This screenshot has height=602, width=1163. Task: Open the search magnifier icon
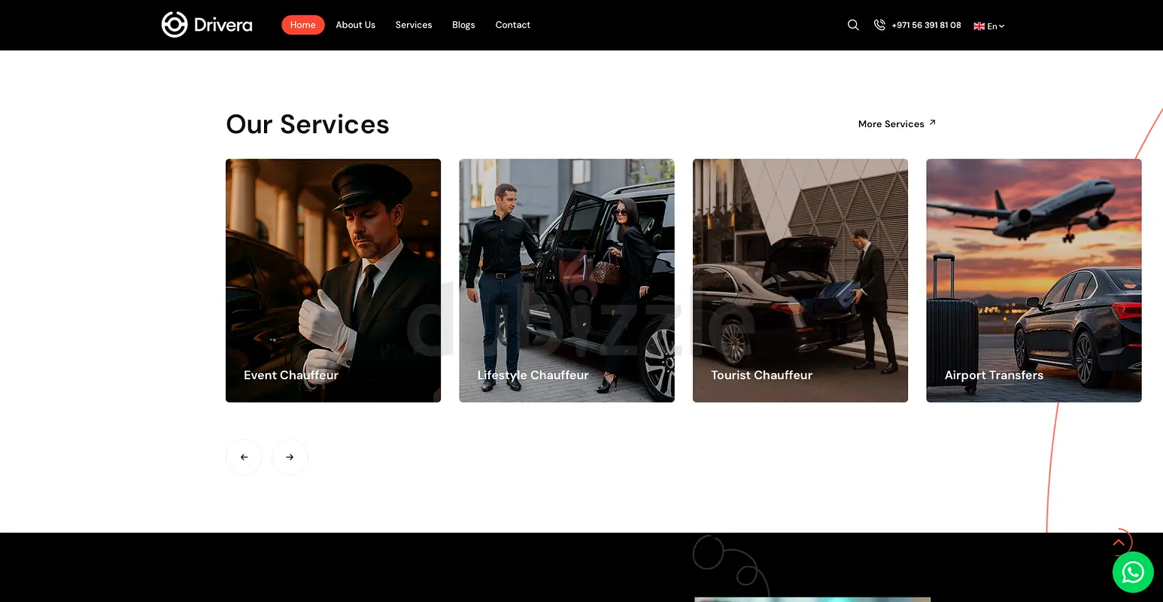(x=853, y=25)
